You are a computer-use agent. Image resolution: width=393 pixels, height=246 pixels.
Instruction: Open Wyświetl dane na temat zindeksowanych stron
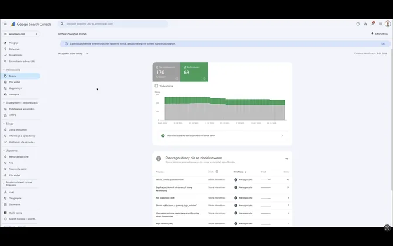pyautogui.click(x=222, y=136)
